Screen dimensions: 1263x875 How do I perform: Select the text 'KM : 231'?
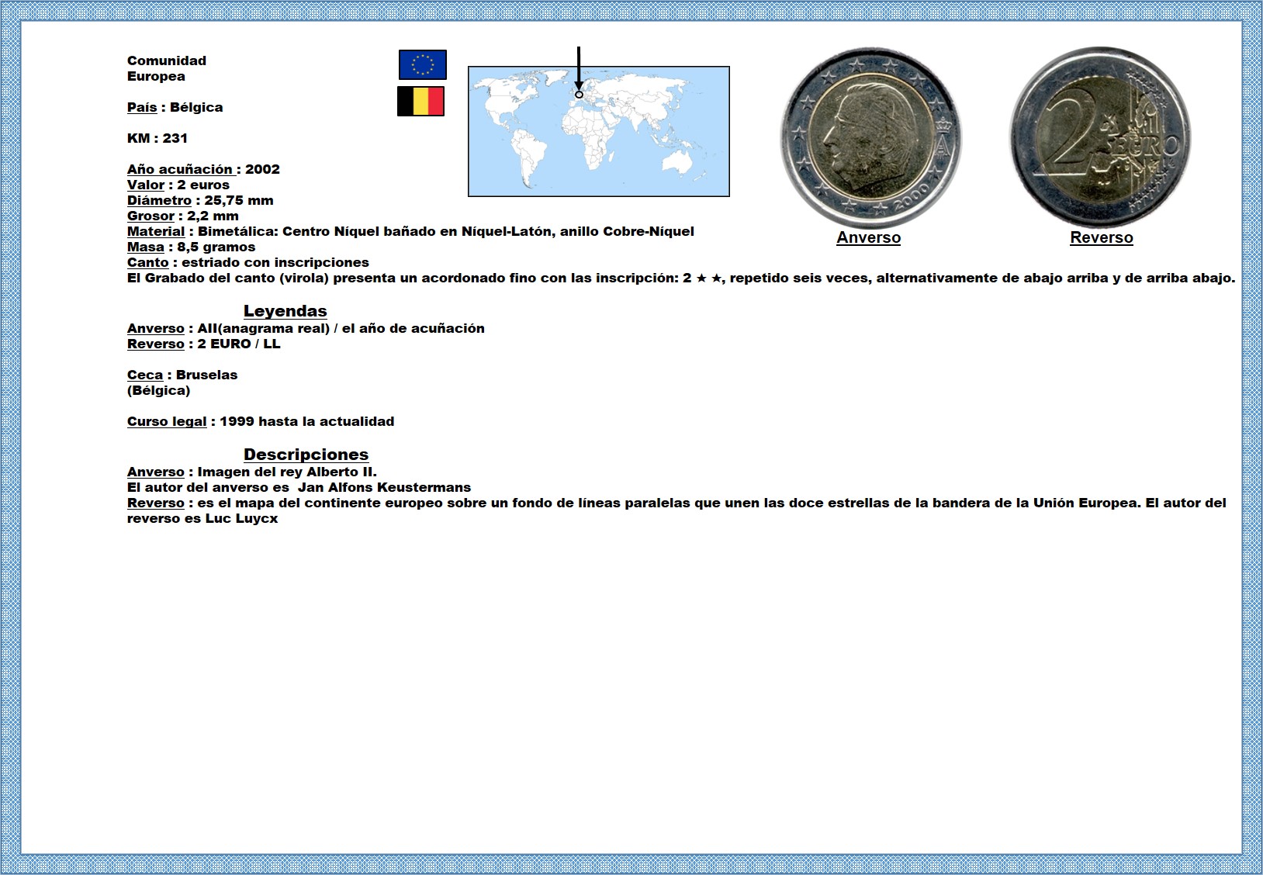[x=157, y=138]
